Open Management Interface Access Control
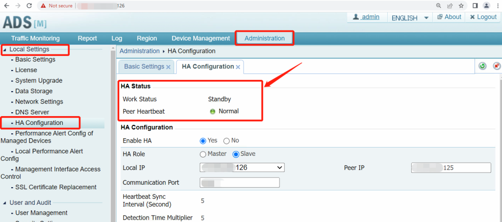The width and height of the screenshot is (502, 222). click(x=51, y=173)
